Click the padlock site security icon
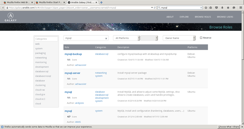This screenshot has height=129, width=244. click(x=7, y=8)
